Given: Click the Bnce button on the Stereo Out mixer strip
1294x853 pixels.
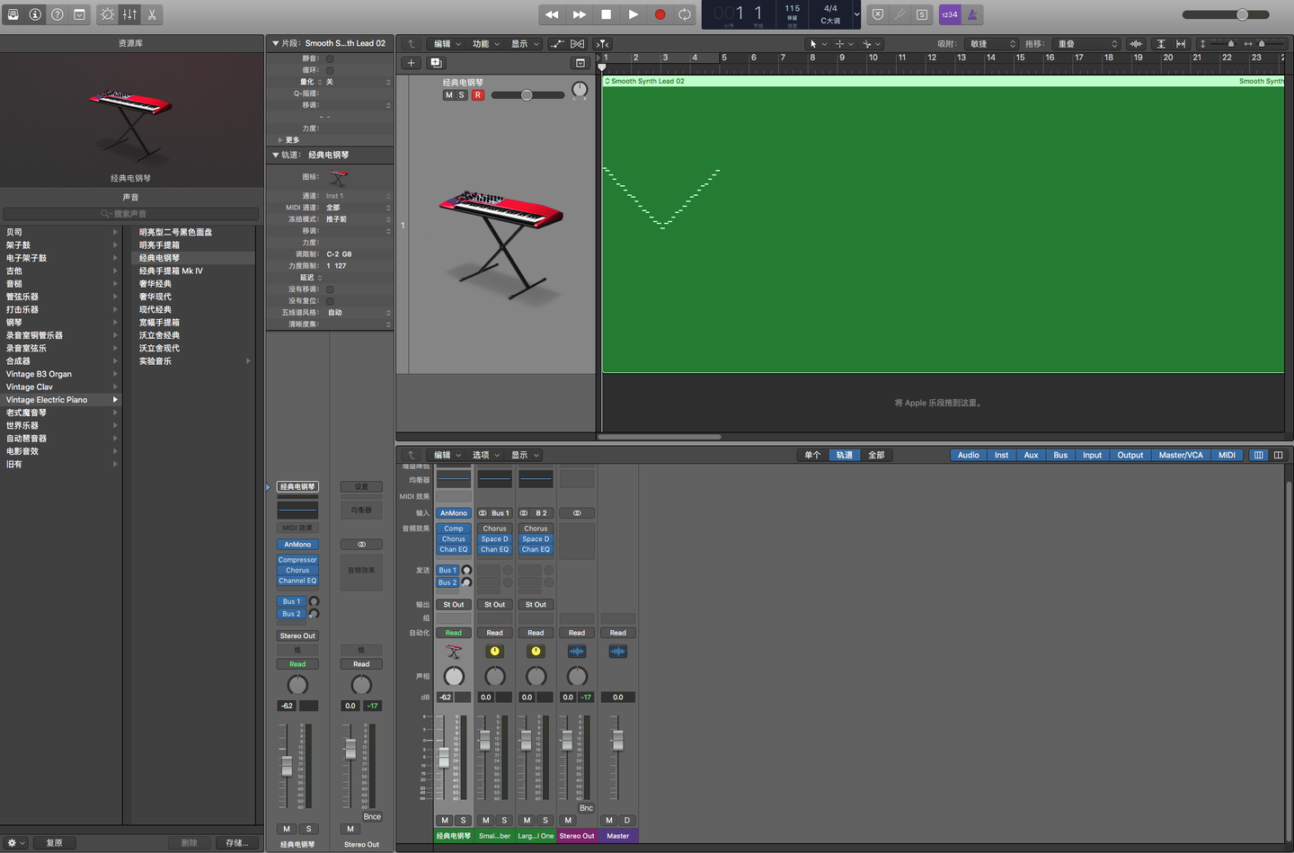Looking at the screenshot, I should [586, 808].
